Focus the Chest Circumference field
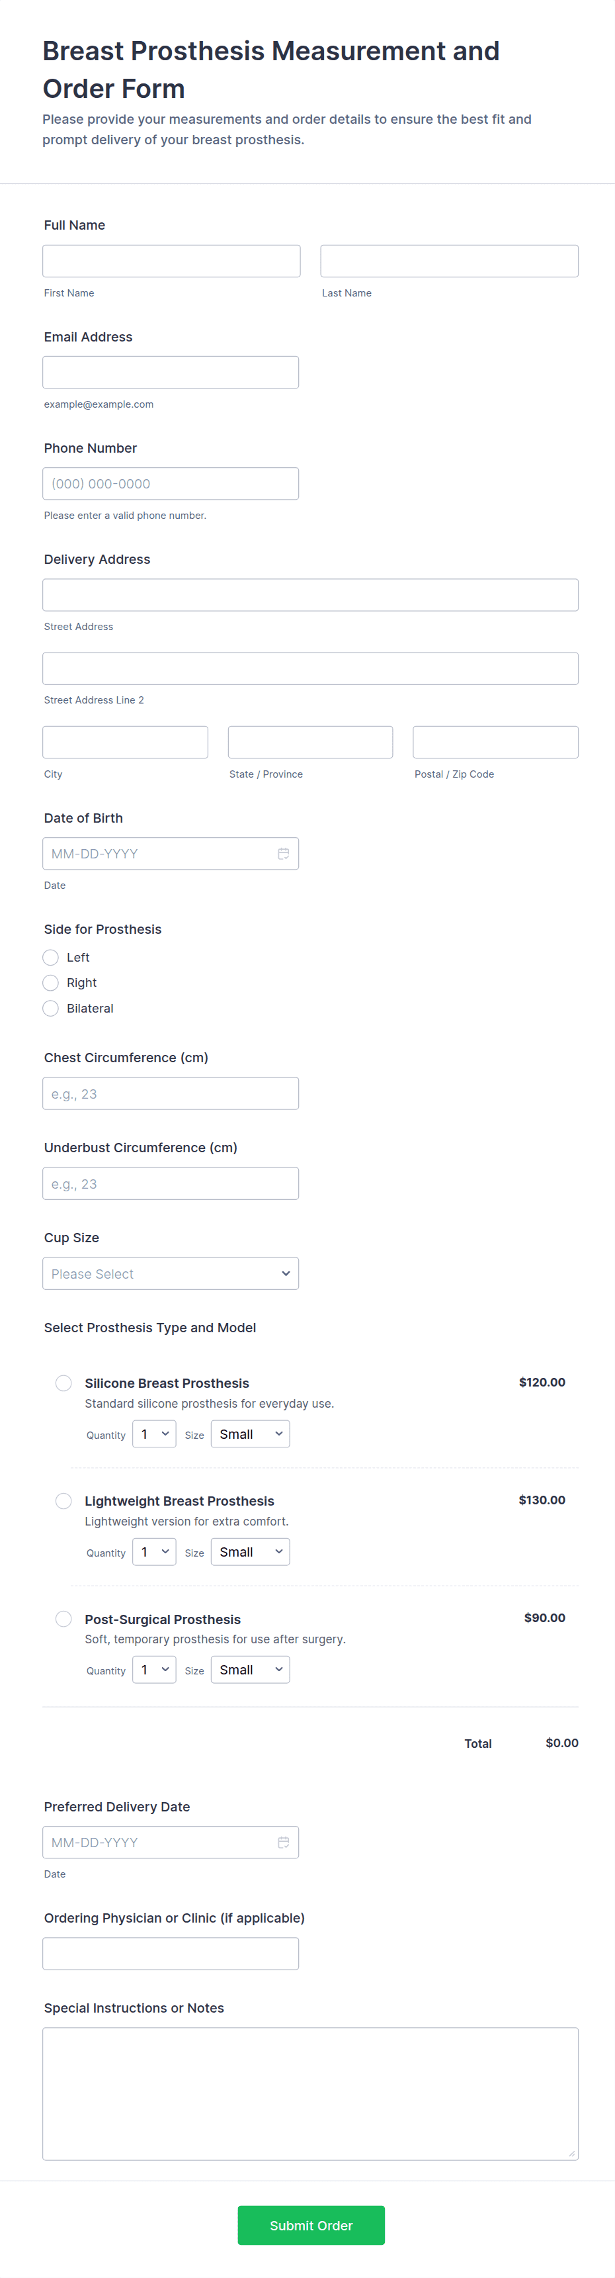The width and height of the screenshot is (615, 2278). click(x=171, y=1093)
